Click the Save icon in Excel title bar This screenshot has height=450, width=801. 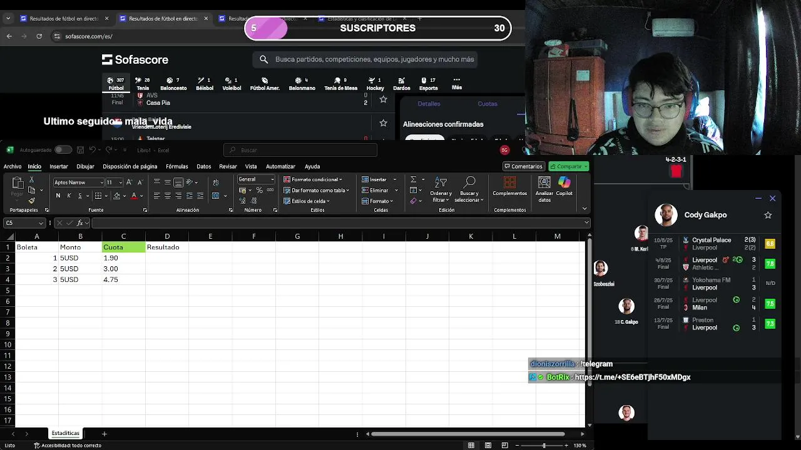(x=80, y=150)
